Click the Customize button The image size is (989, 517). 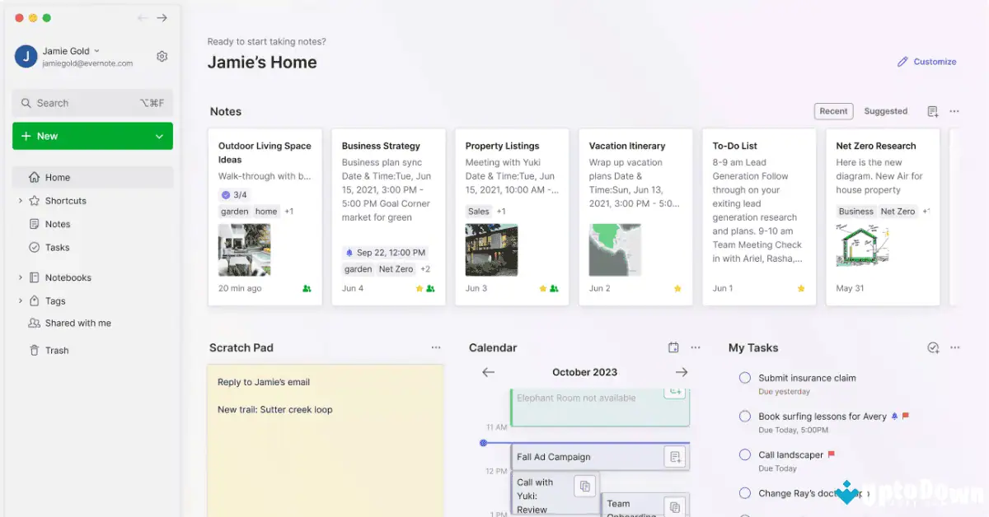926,61
